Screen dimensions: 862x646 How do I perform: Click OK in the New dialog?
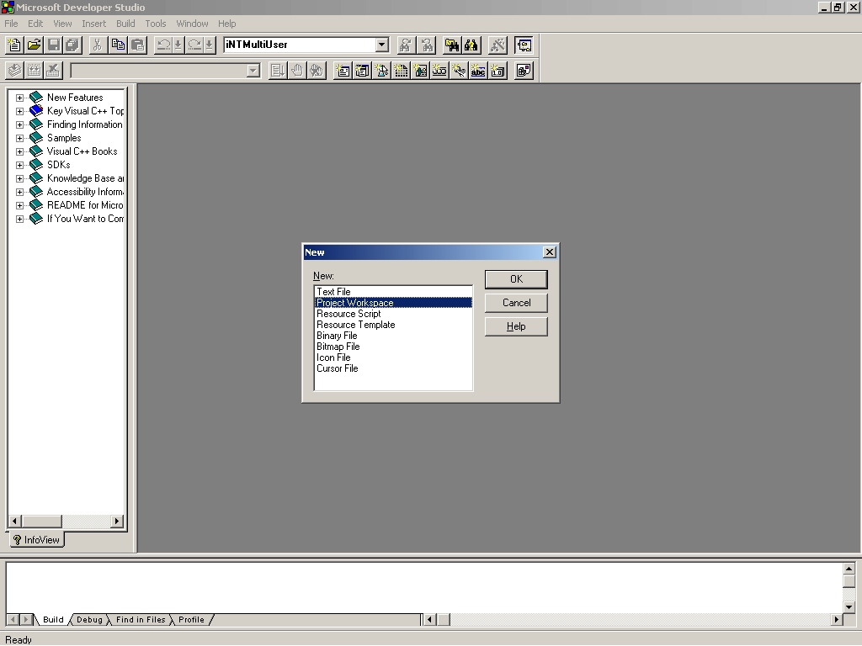(516, 279)
